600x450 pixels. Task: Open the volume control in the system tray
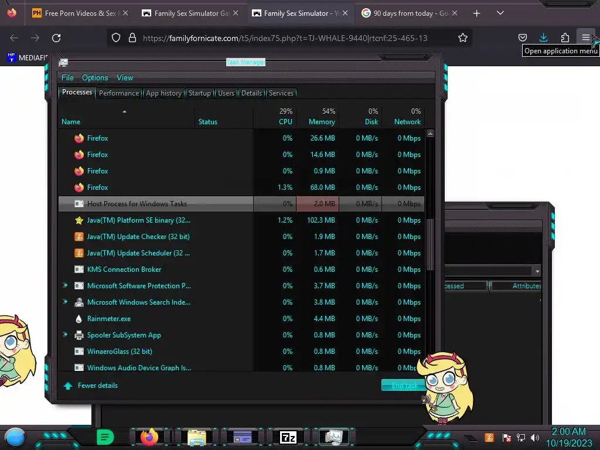tap(535, 437)
